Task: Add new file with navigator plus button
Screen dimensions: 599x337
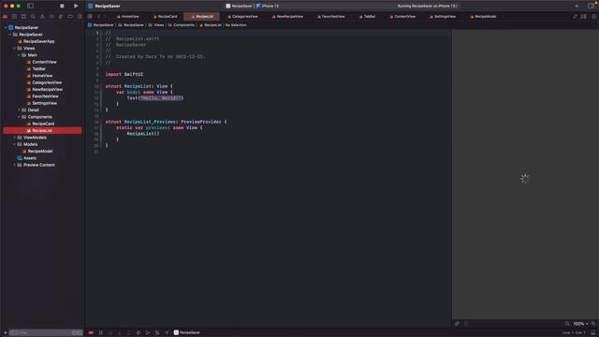Action: (5, 333)
